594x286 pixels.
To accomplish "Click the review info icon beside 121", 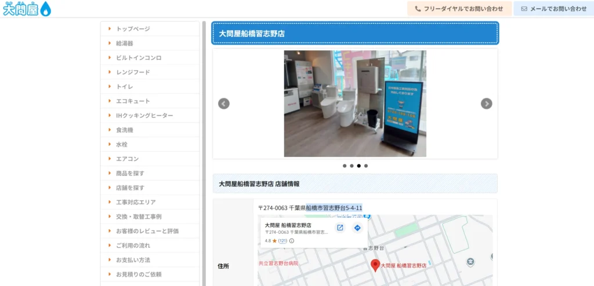I will click(292, 241).
